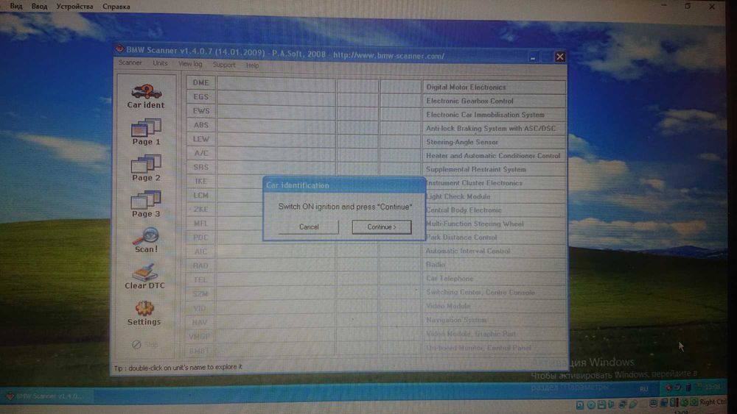
Task: Click Car Telephone description
Action: (x=450, y=278)
